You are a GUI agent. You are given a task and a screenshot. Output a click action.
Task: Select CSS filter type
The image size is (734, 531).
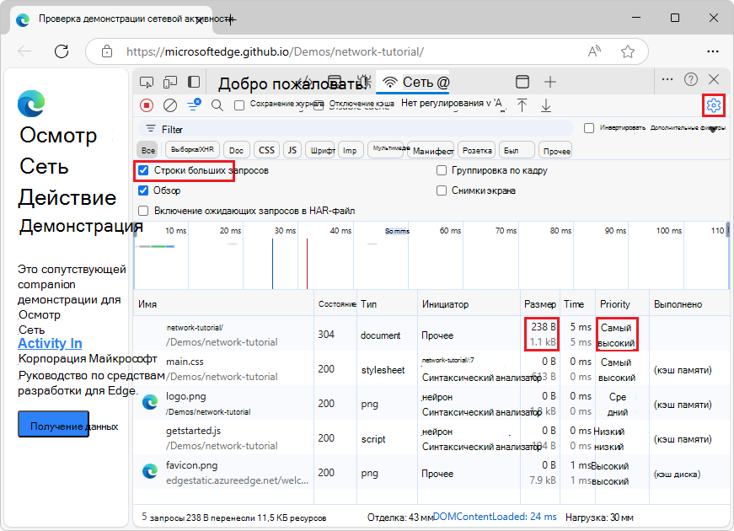tap(266, 150)
